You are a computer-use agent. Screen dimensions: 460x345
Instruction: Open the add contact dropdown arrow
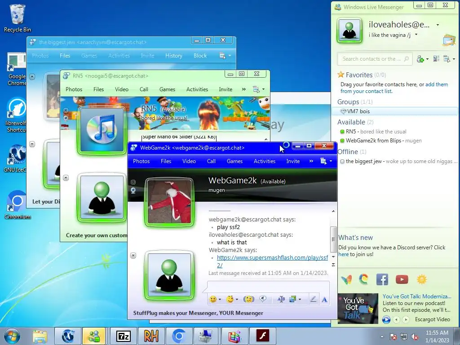click(427, 59)
